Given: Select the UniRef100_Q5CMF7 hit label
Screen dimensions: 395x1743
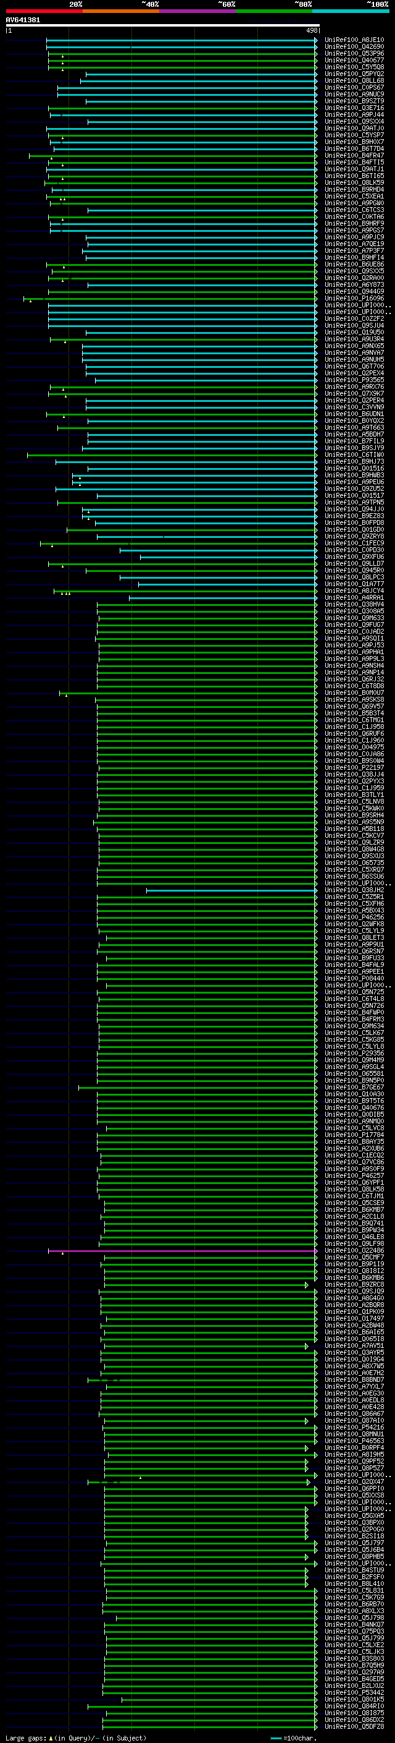Looking at the screenshot, I should coord(354,1257).
